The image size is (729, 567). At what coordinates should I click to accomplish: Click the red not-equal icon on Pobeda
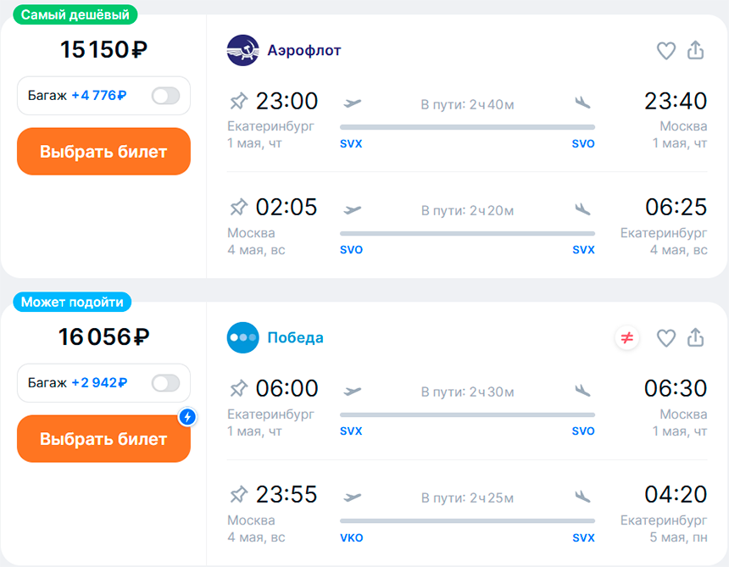(x=626, y=338)
